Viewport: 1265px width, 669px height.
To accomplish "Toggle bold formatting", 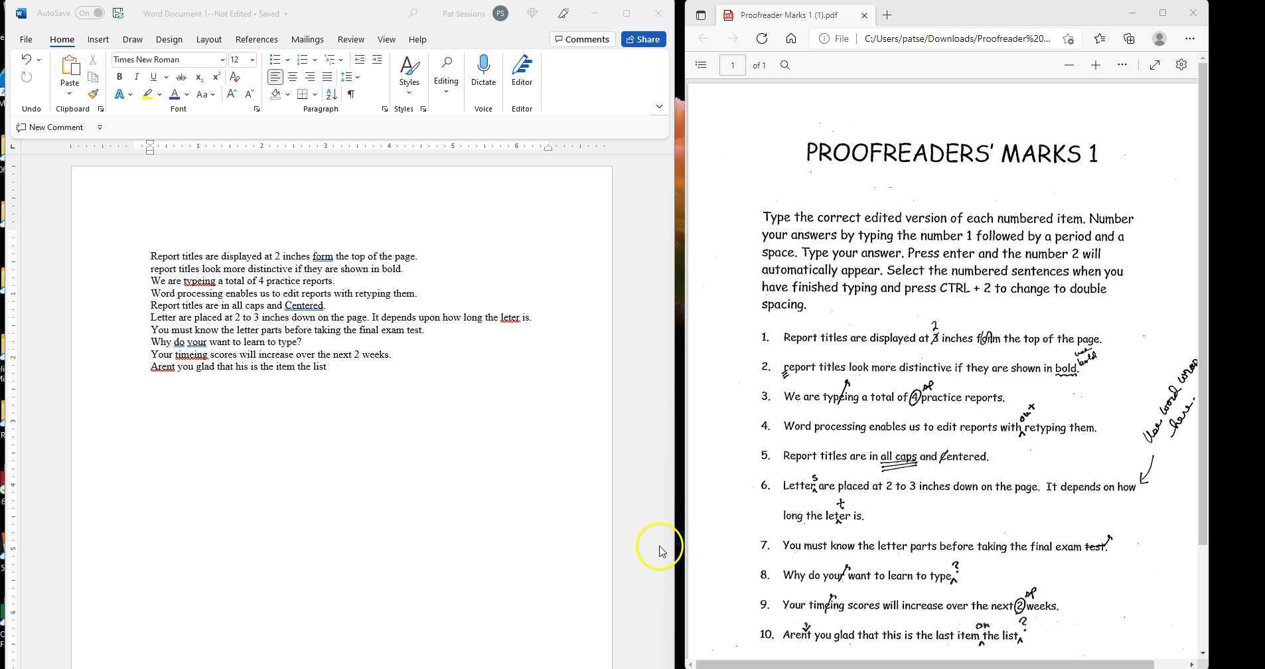I will [119, 77].
